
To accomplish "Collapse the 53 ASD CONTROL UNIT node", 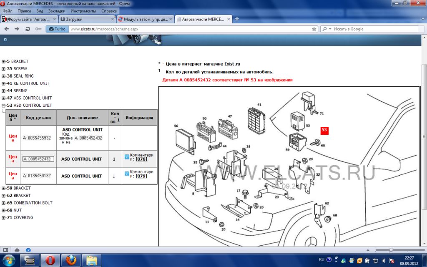I will click(x=3, y=106).
